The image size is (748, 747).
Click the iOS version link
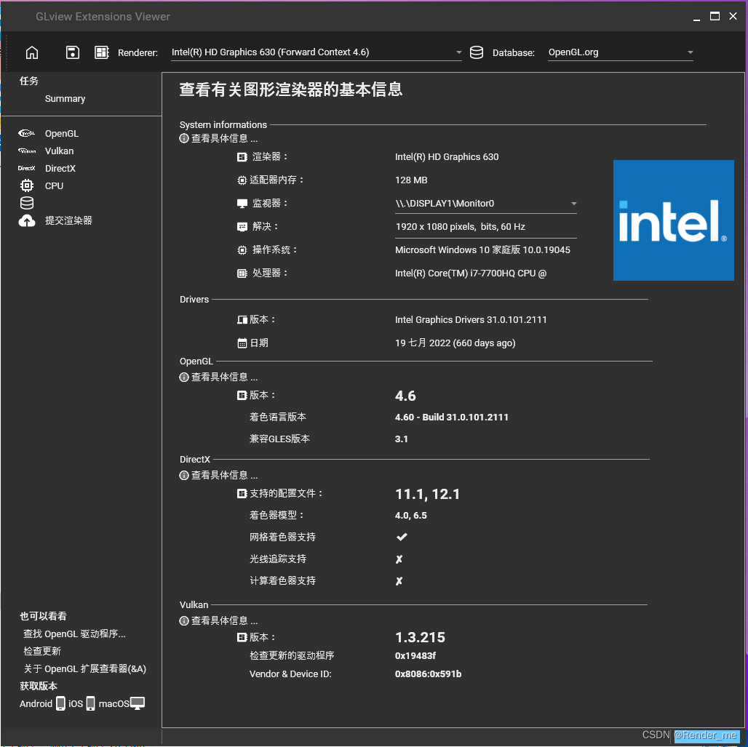click(x=76, y=703)
